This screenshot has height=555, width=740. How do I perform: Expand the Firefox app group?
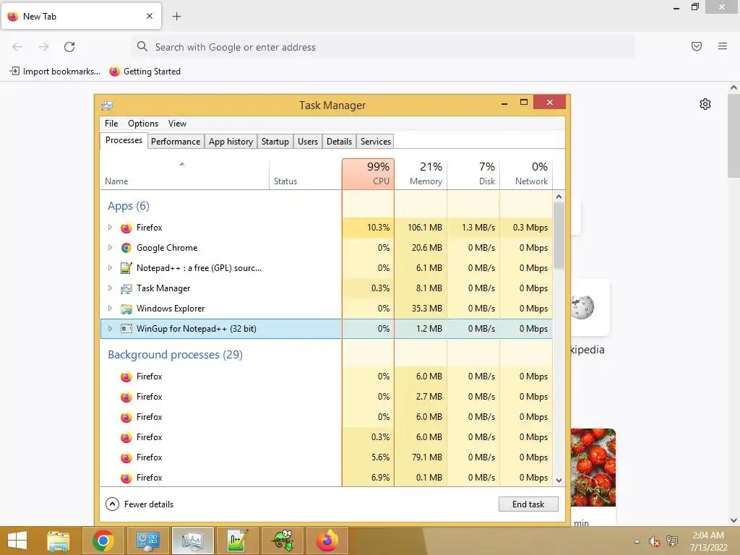(x=110, y=228)
